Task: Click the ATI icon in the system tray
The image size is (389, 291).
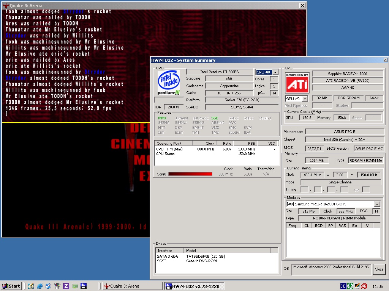Action: click(364, 286)
